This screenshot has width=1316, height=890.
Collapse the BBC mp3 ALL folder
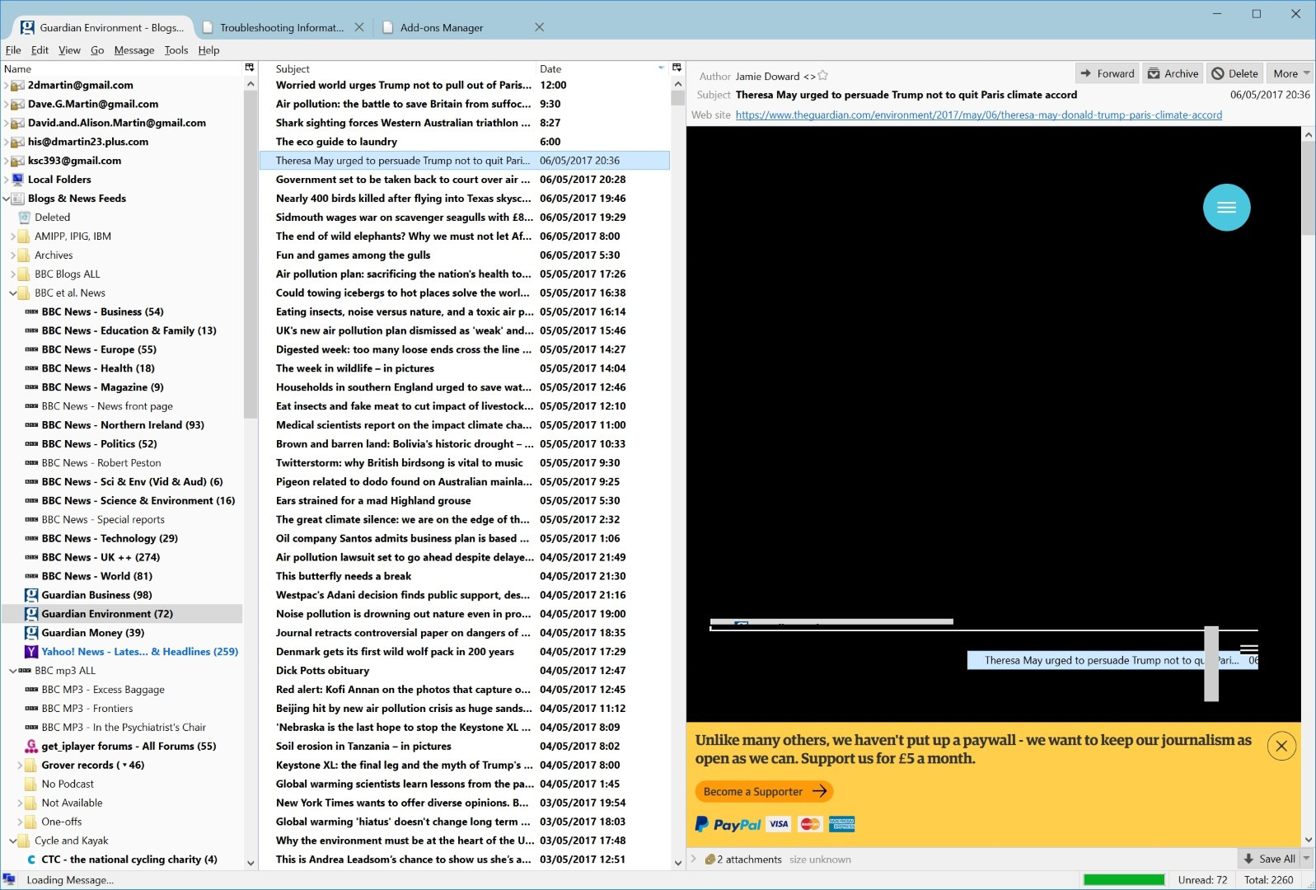[13, 671]
